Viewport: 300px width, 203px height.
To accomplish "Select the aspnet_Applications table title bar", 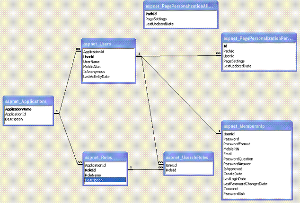I will [x=28, y=101].
